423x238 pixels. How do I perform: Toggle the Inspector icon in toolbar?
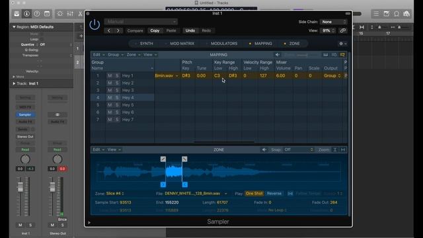26,14
